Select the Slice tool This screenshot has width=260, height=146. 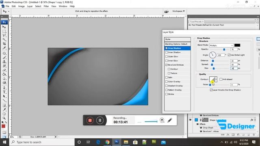(4, 48)
